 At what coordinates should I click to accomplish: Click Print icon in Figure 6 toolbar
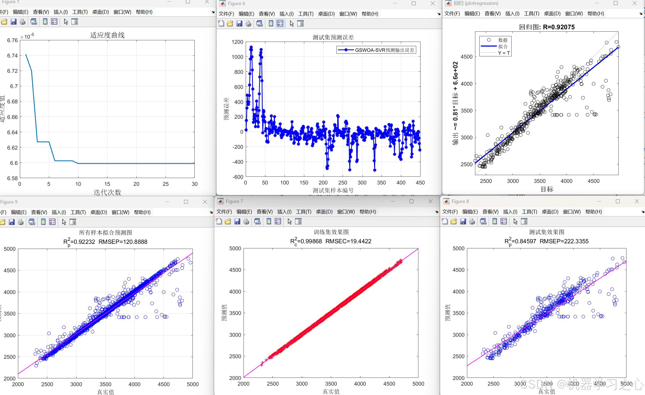248,24
